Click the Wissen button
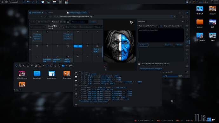The width and height of the screenshot is (219, 123). [x=179, y=45]
